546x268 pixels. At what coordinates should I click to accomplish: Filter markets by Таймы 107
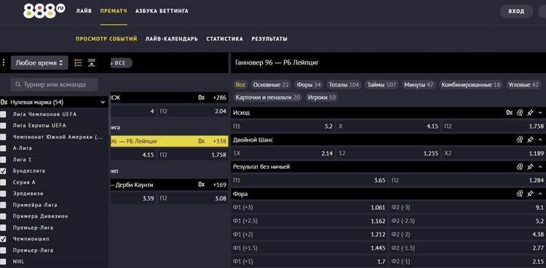point(381,85)
